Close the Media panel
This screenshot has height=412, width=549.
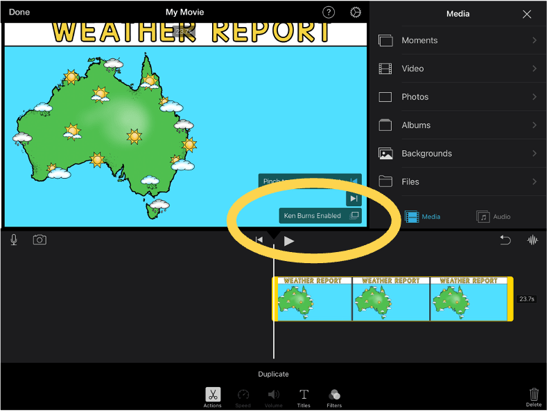click(527, 14)
